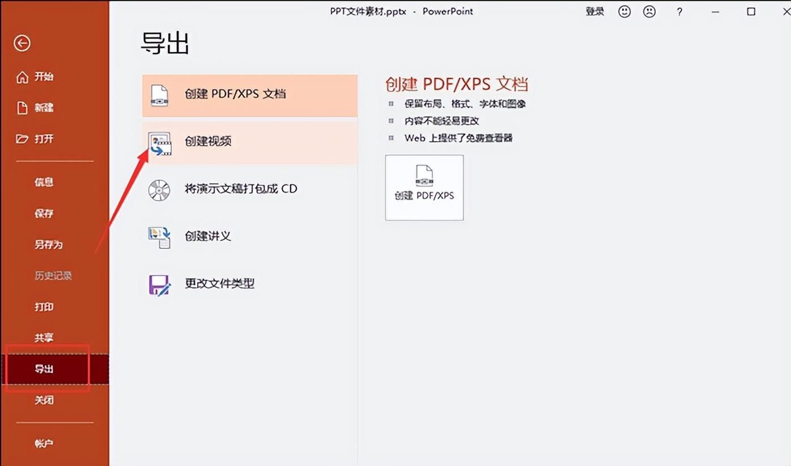Click the smiley face feedback icon
Image resolution: width=791 pixels, height=466 pixels.
tap(624, 11)
